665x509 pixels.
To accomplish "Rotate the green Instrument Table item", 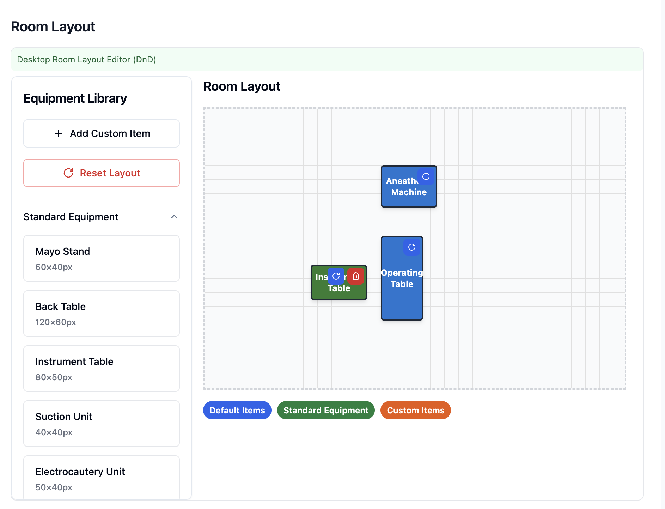I will coord(336,276).
